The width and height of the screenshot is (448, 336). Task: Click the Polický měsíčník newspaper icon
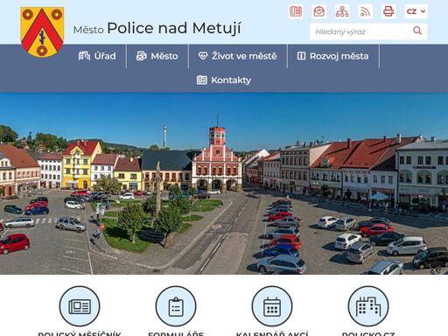tap(80, 306)
